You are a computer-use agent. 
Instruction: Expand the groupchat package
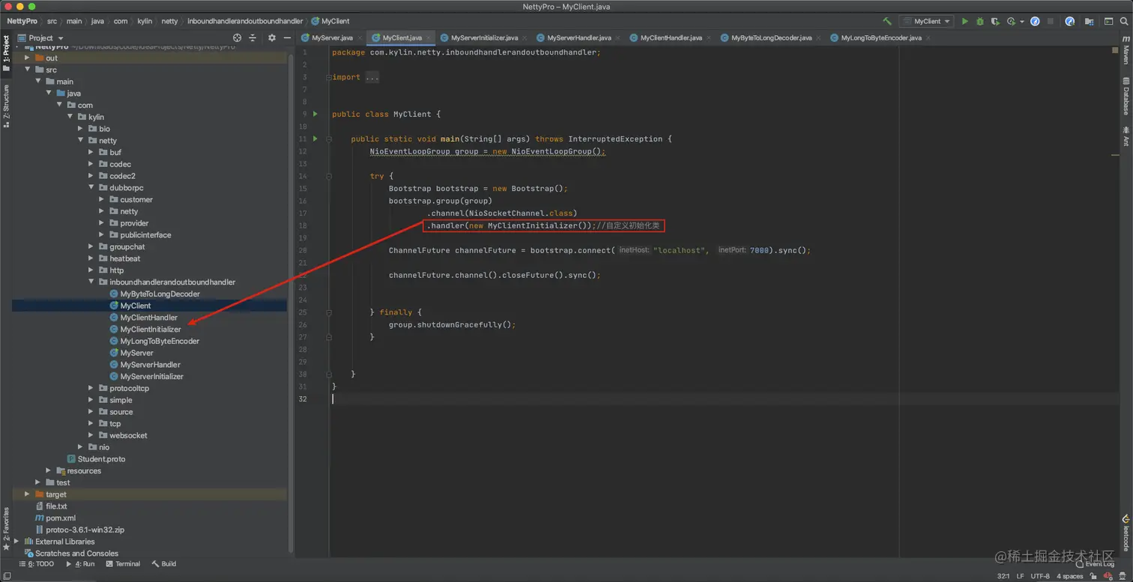[x=91, y=246]
